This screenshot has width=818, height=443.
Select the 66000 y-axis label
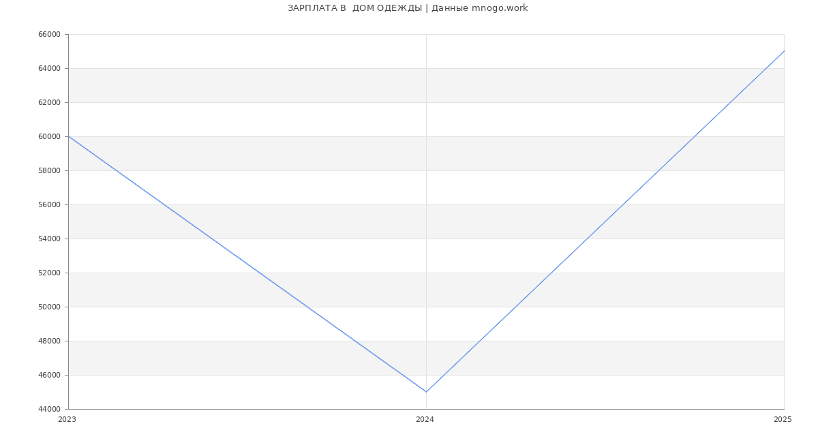pyautogui.click(x=49, y=34)
